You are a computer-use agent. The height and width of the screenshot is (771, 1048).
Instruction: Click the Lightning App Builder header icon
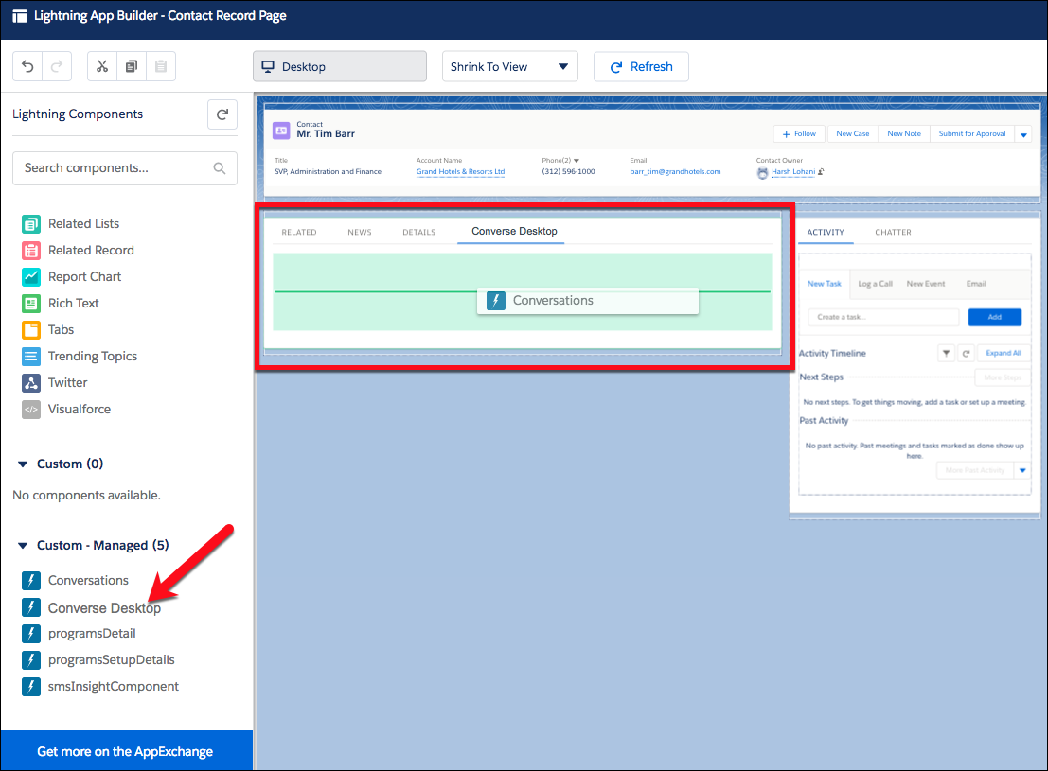click(20, 16)
